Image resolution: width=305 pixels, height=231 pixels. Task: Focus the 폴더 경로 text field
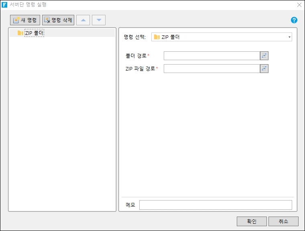pos(211,56)
